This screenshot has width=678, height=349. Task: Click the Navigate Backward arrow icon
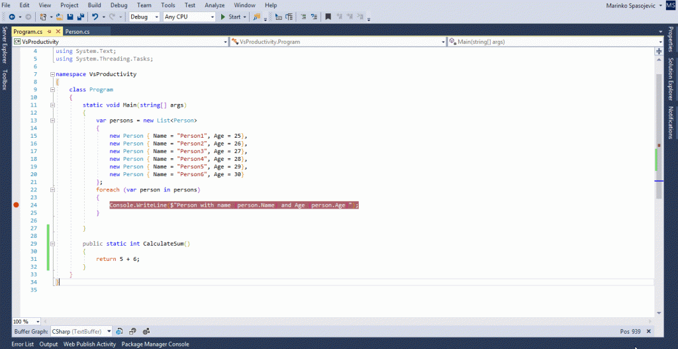[12, 17]
